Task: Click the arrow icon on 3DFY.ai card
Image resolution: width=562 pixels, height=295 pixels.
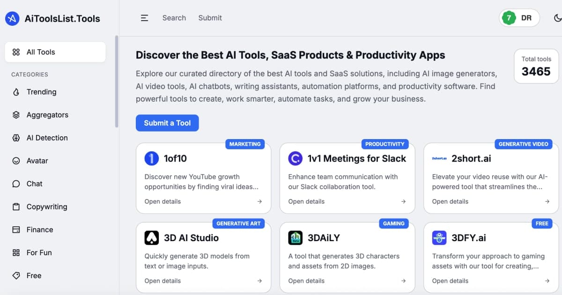Action: pos(547,281)
